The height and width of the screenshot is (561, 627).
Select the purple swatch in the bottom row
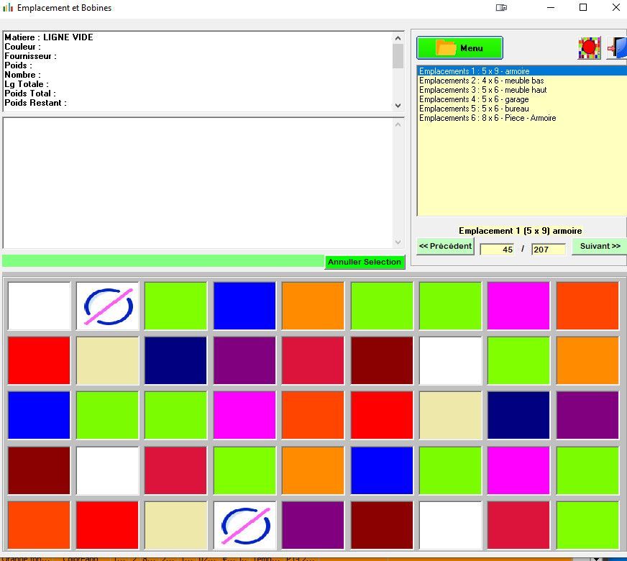[313, 525]
